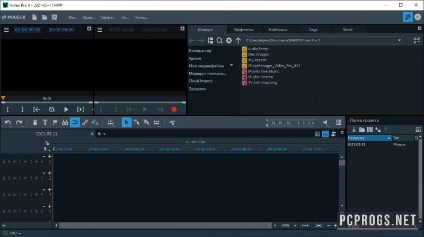Click the search magnifier in Import tab

coord(219,41)
